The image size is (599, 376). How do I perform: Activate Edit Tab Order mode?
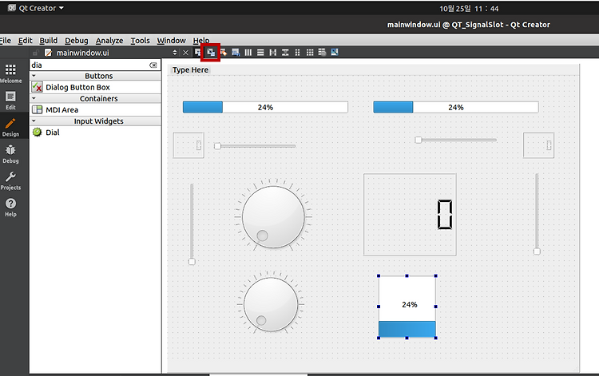click(x=236, y=53)
